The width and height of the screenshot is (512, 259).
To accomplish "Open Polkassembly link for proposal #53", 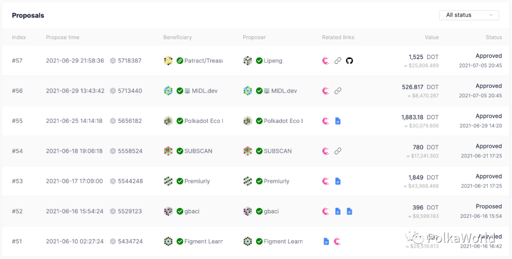I will [x=326, y=181].
